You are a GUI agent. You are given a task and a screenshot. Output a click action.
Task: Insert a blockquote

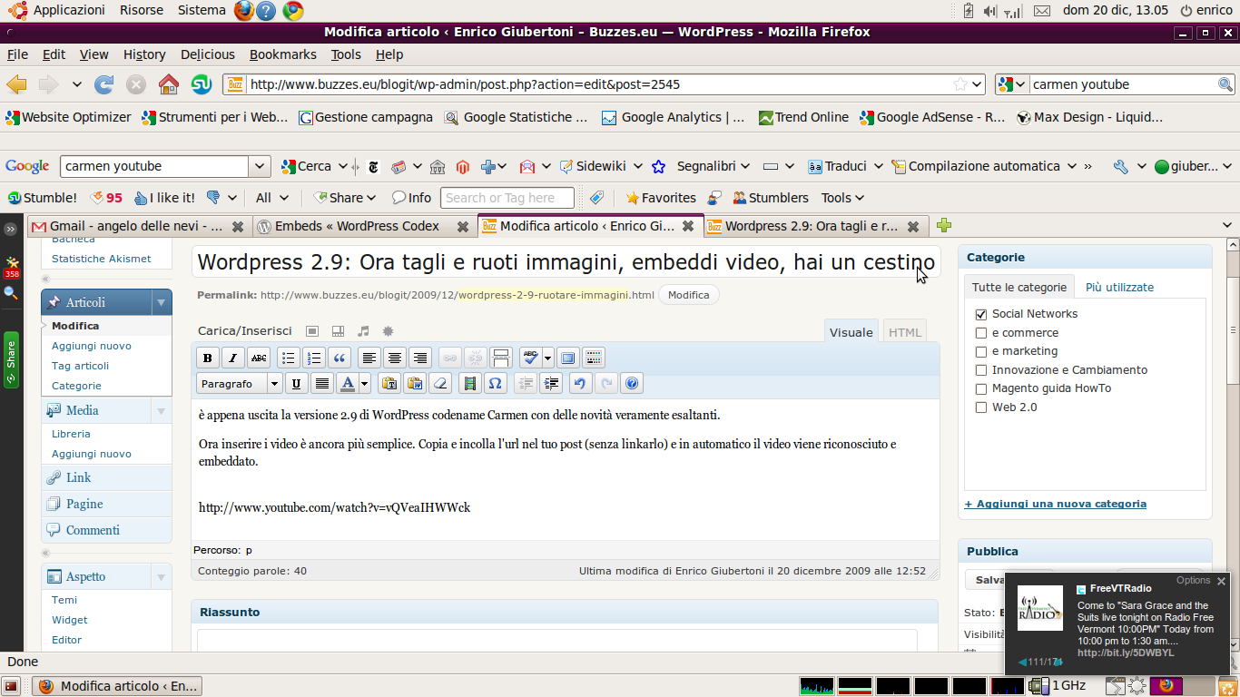[339, 358]
